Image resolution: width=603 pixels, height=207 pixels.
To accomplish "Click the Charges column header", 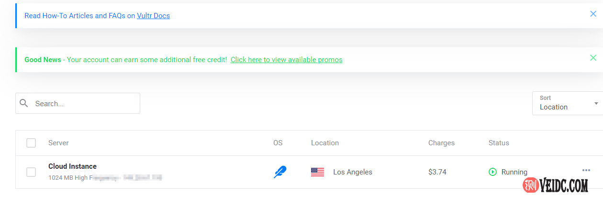I will (441, 143).
